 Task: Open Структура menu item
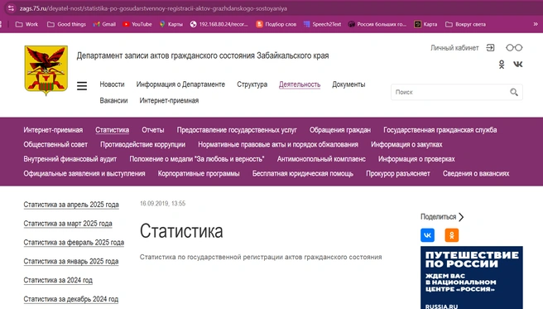pyautogui.click(x=252, y=84)
